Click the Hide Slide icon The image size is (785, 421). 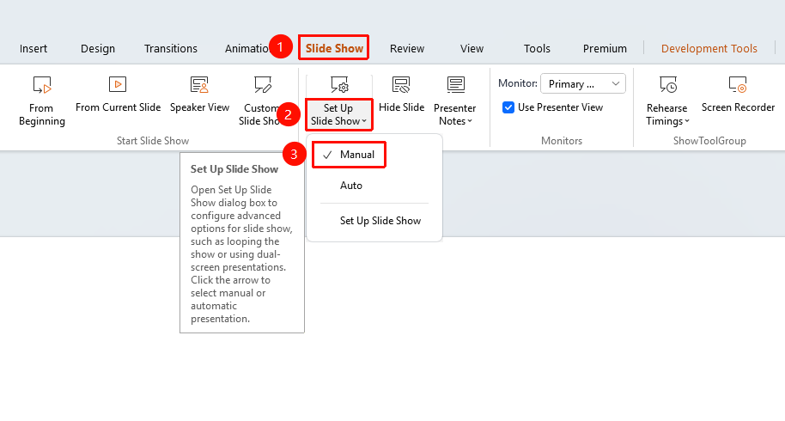click(401, 85)
